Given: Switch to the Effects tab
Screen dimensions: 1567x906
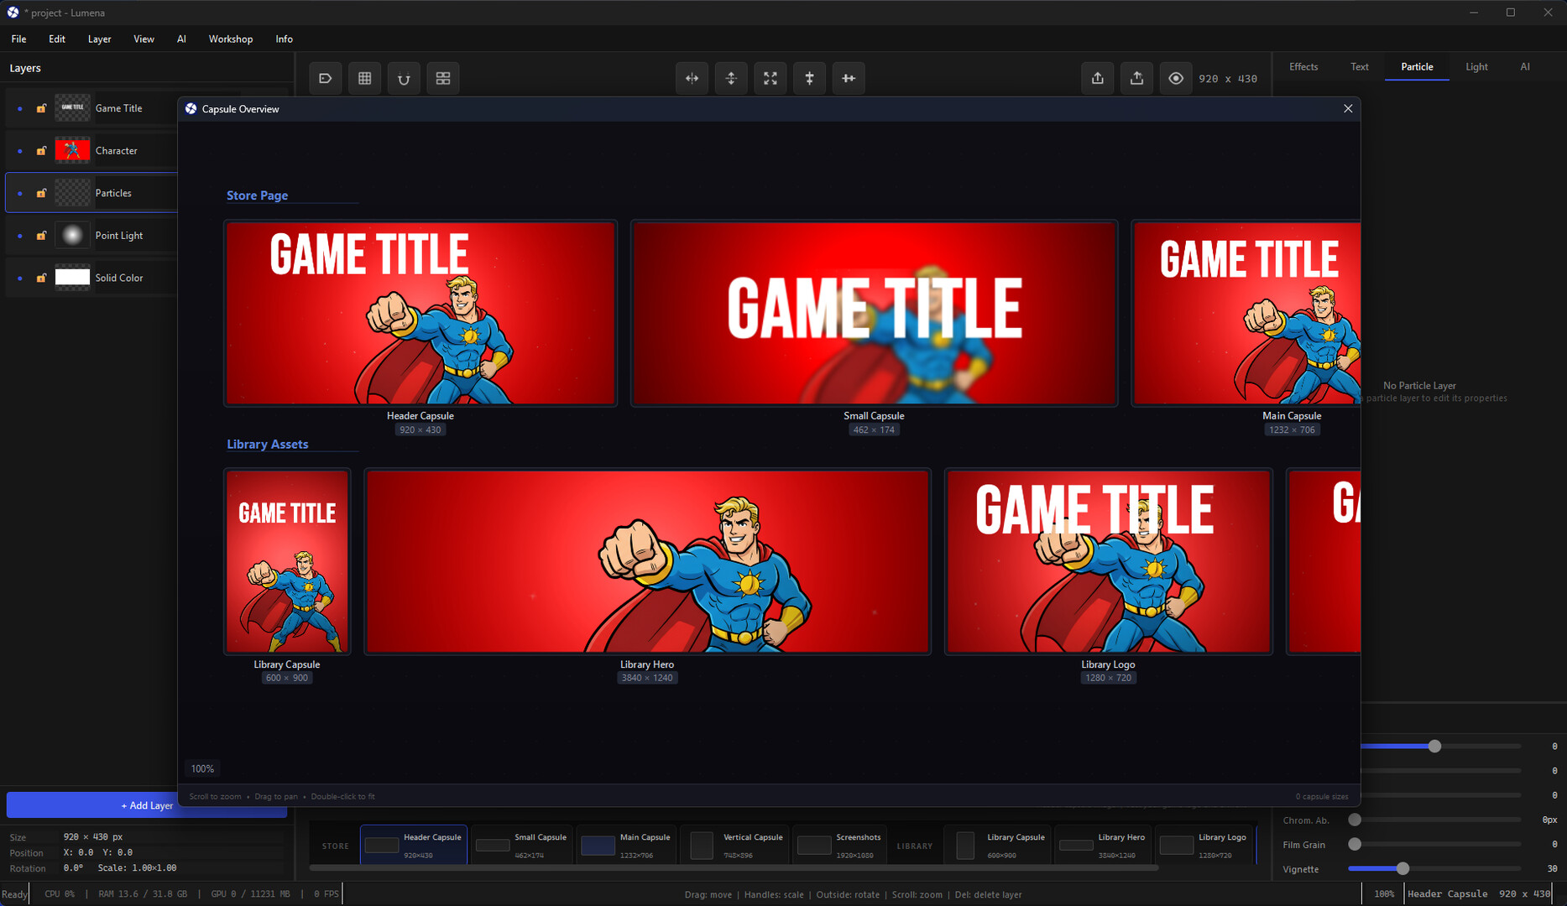Looking at the screenshot, I should [x=1303, y=66].
